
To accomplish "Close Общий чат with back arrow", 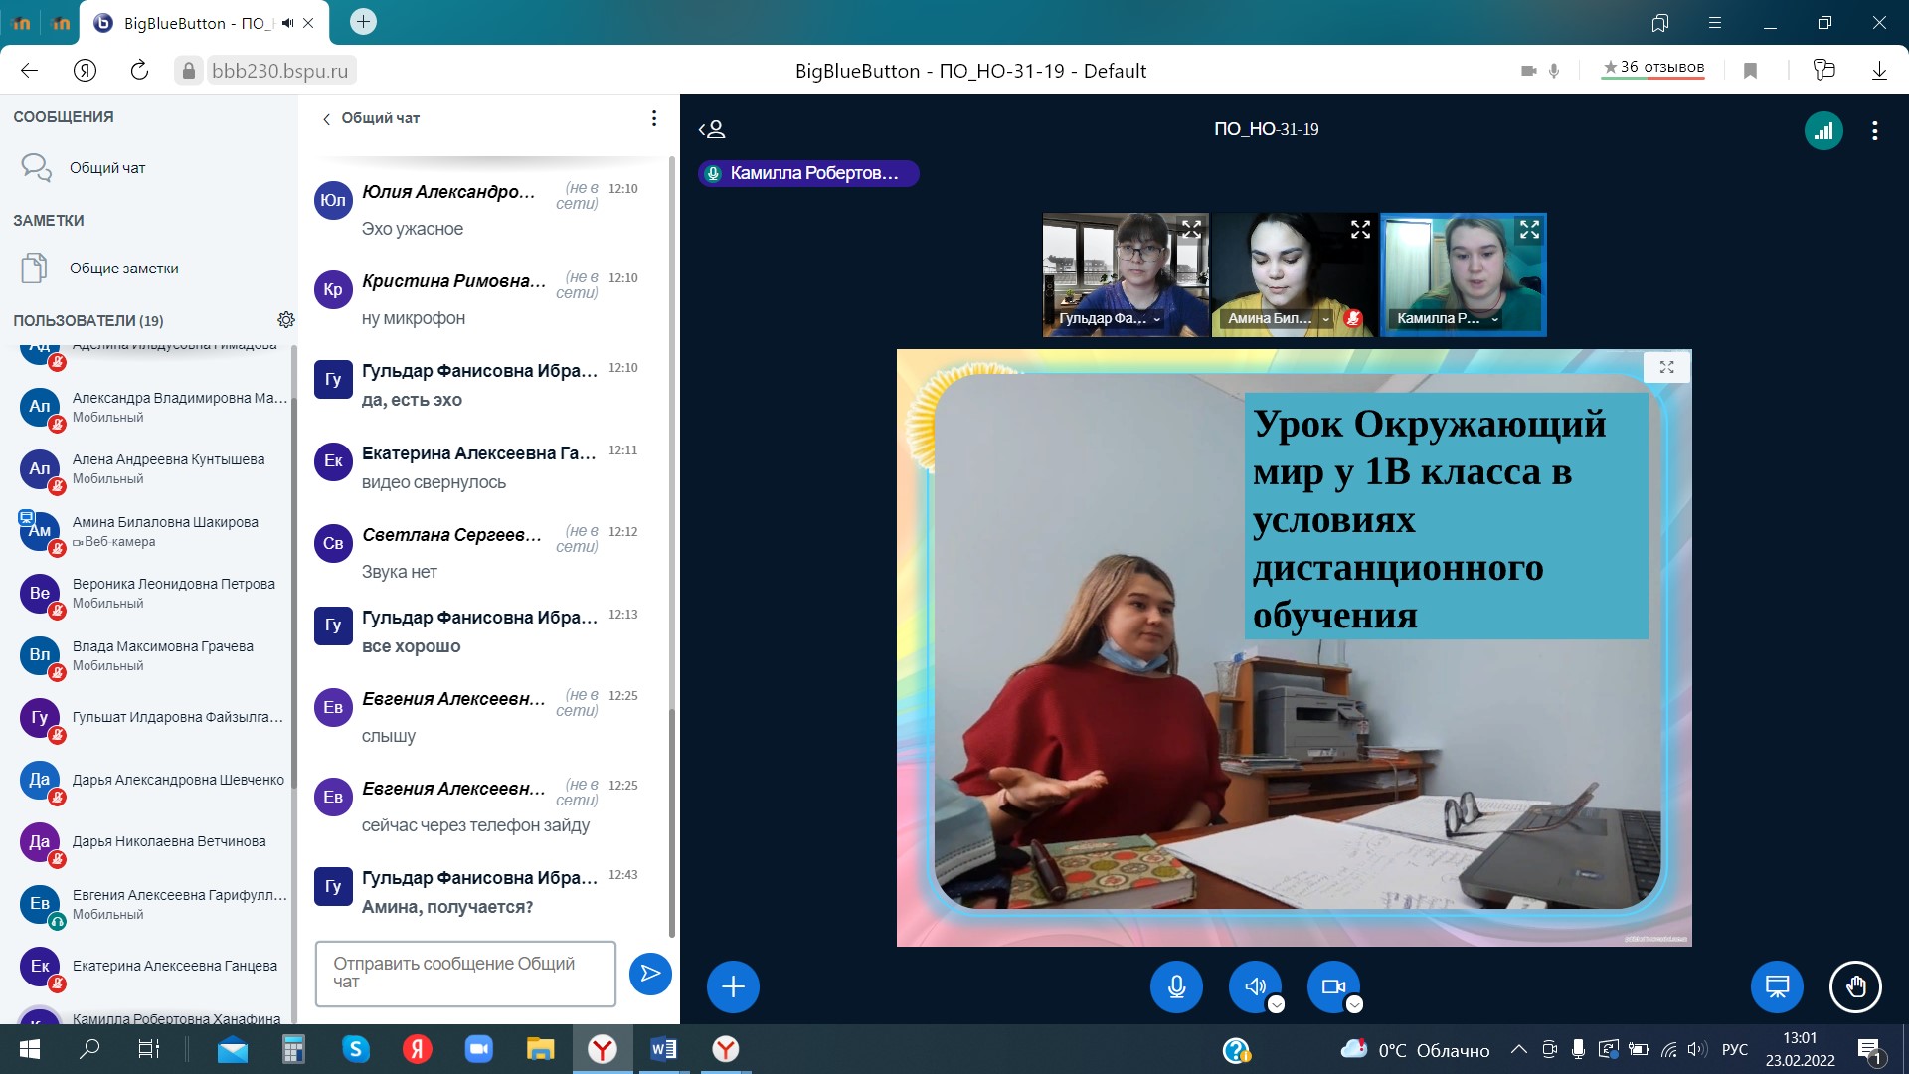I will pyautogui.click(x=327, y=118).
